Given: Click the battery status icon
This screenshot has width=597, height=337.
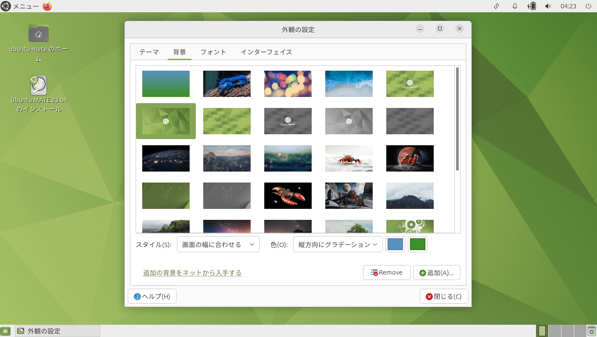Looking at the screenshot, I should point(532,6).
